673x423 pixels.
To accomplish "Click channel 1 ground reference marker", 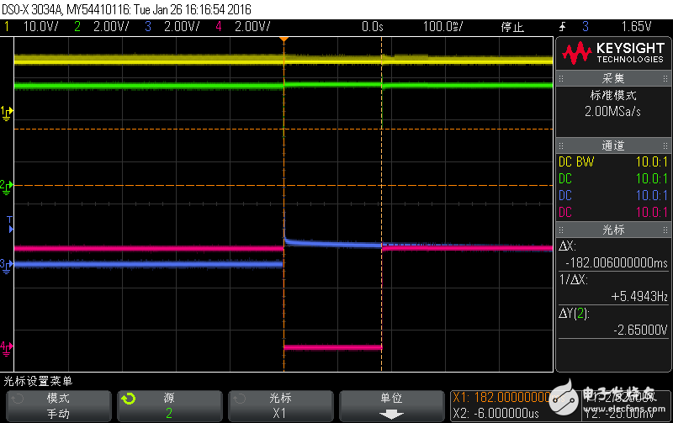I will click(x=7, y=112).
